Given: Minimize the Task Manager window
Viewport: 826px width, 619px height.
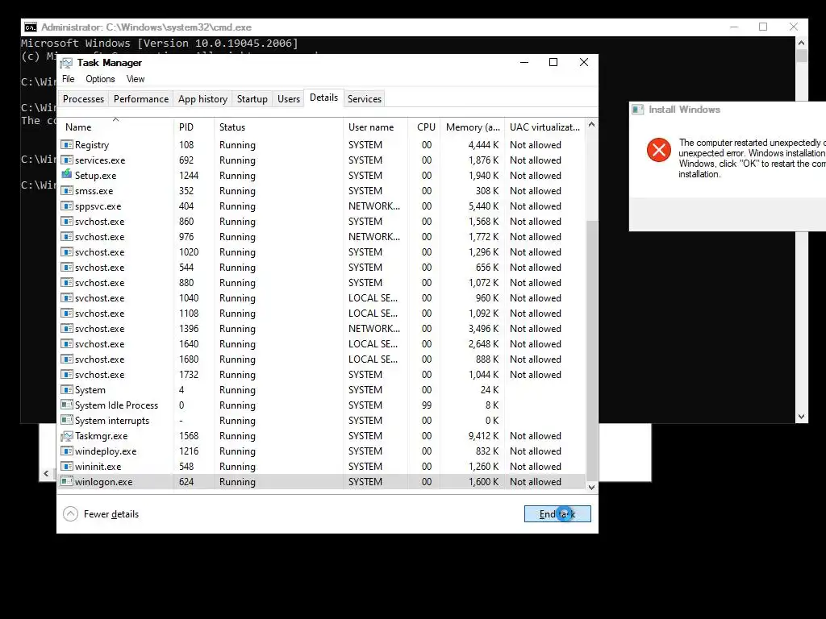Looking at the screenshot, I should pyautogui.click(x=524, y=62).
